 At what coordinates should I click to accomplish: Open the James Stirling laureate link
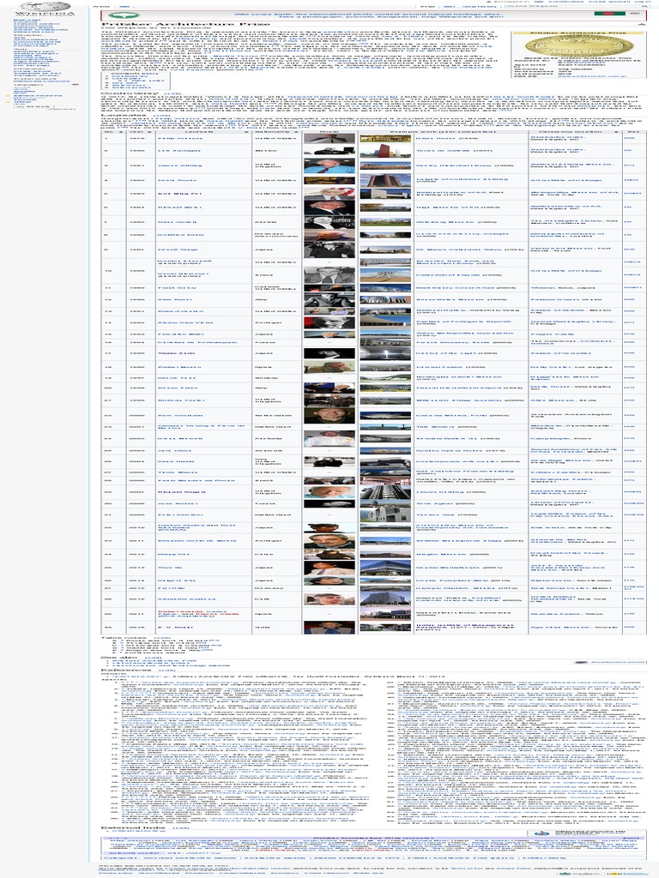178,165
